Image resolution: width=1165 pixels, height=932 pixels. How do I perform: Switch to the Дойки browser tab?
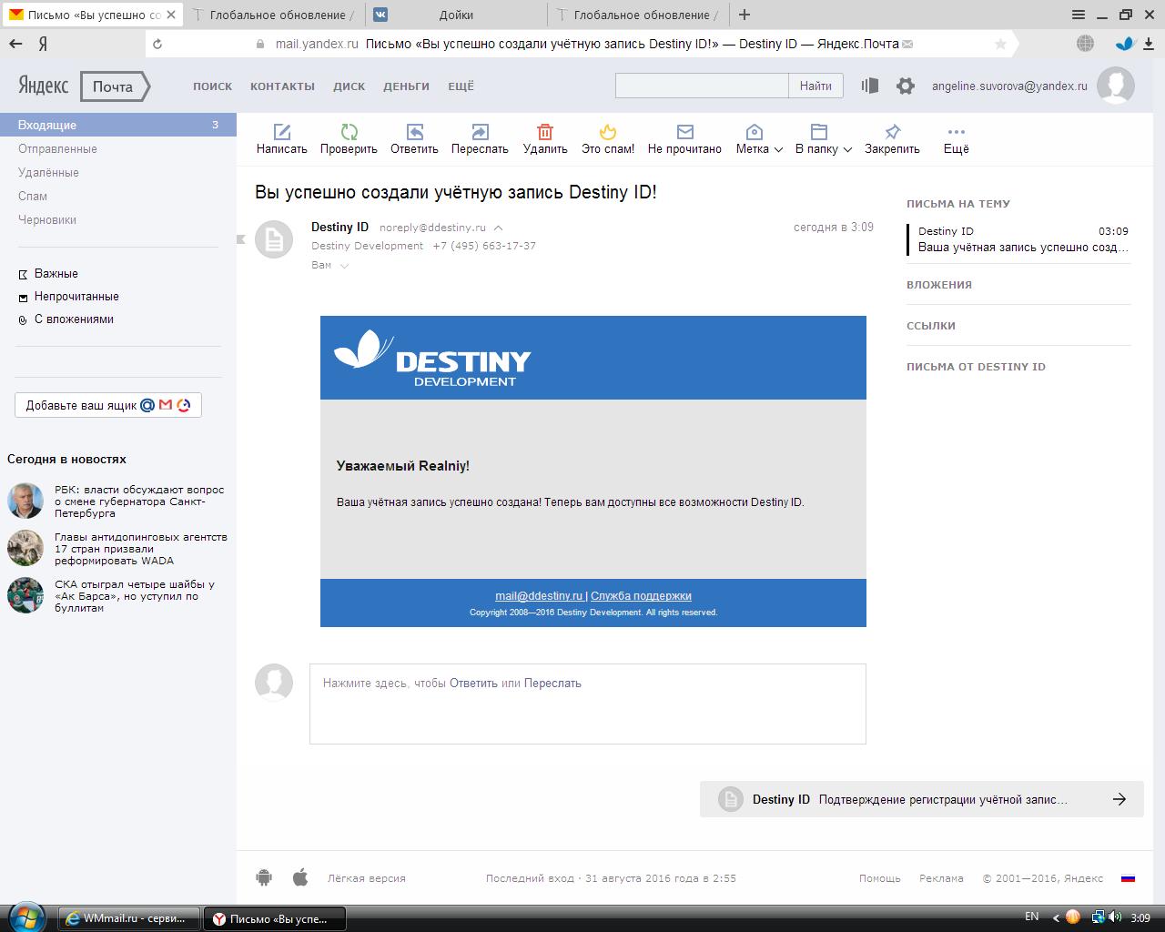[455, 15]
